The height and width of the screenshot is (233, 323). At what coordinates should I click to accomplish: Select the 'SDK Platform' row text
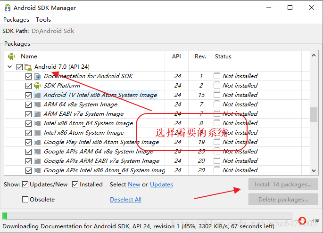coord(62,86)
